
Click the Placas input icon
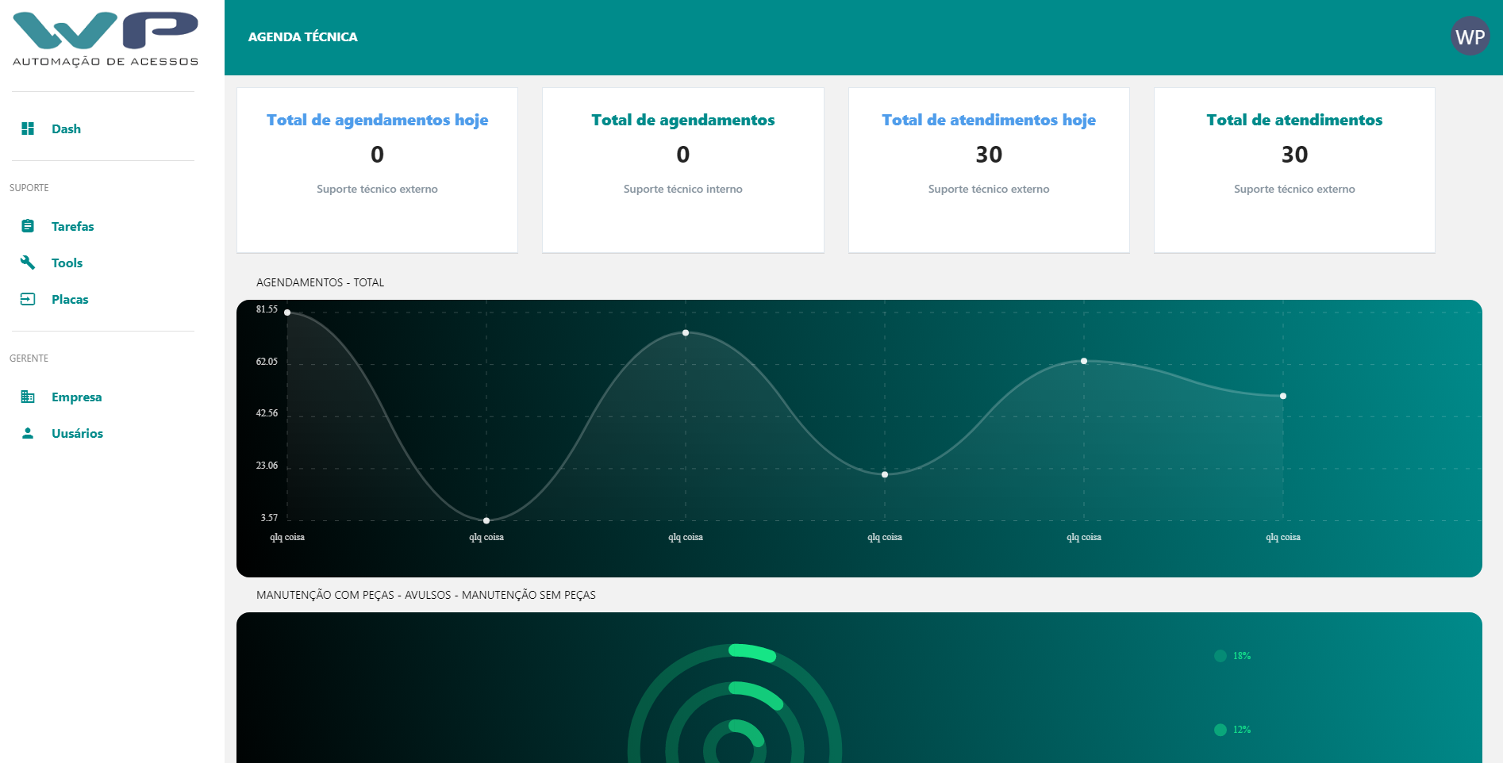(28, 299)
